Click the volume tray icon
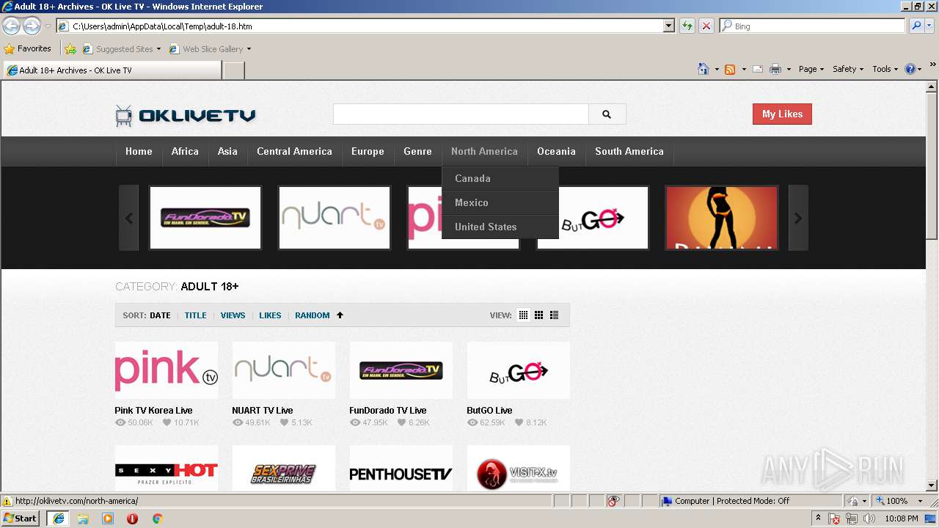Viewport: 939px width, 528px height. pyautogui.click(x=869, y=518)
